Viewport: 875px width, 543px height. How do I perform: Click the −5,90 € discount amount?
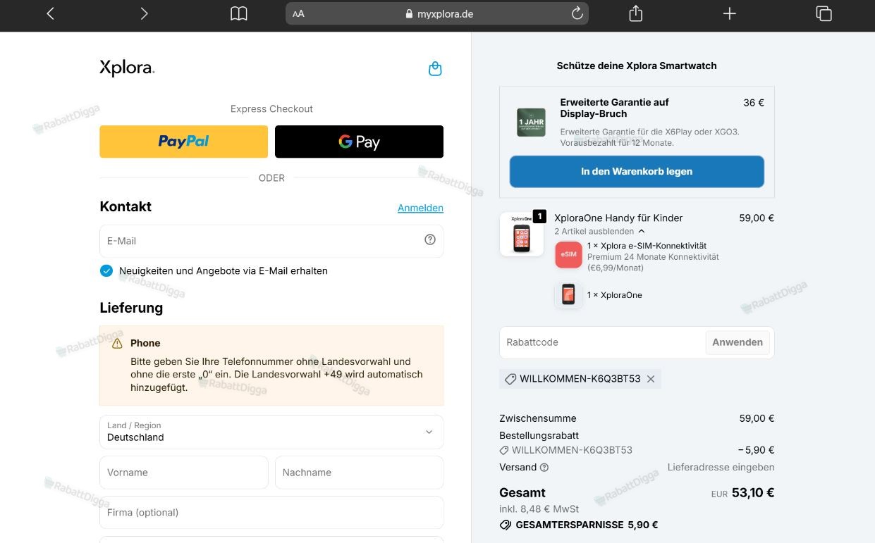[756, 450]
